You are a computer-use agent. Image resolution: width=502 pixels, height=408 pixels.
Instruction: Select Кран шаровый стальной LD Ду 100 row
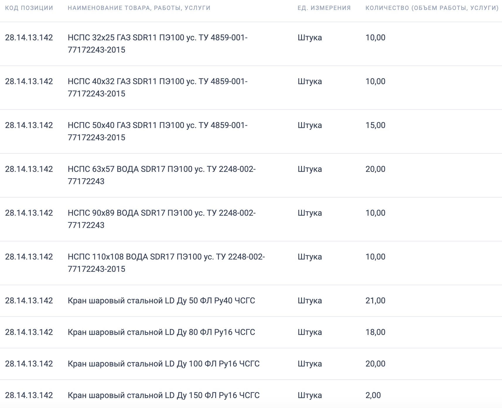tap(251, 364)
